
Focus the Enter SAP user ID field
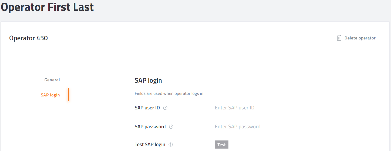pyautogui.click(x=267, y=108)
